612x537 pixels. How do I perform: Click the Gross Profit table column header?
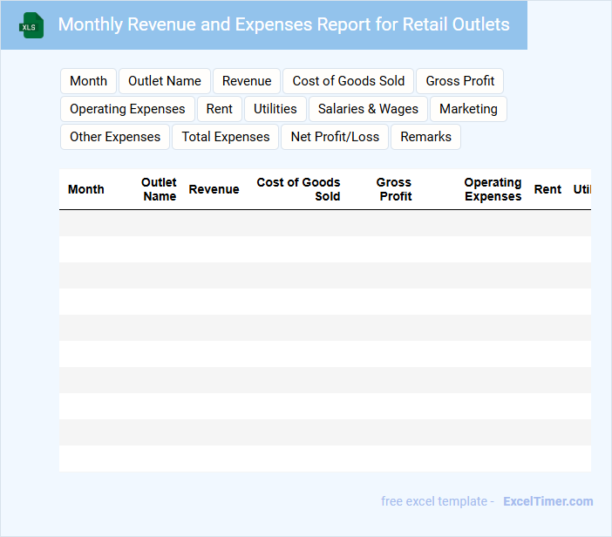[394, 189]
